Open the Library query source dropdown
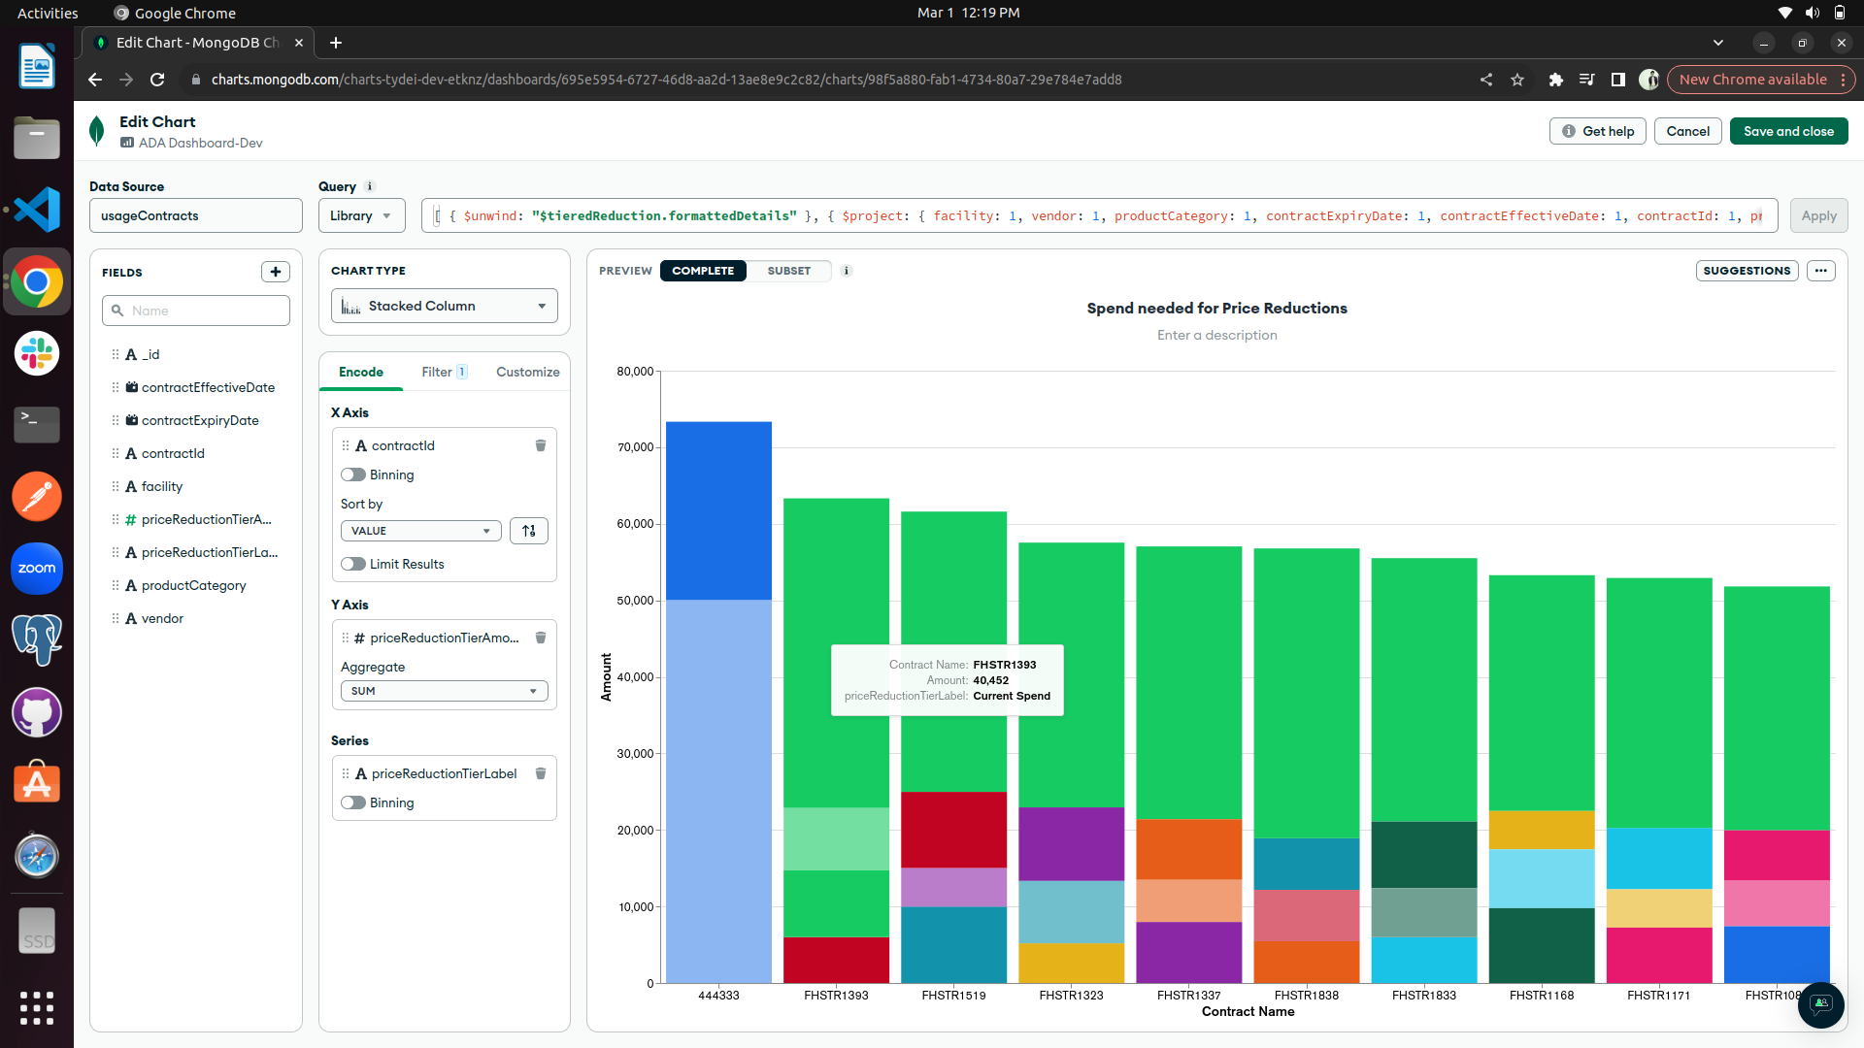The height and width of the screenshot is (1048, 1864). (x=361, y=215)
